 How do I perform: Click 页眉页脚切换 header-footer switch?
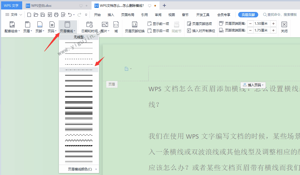pyautogui.click(x=135, y=27)
